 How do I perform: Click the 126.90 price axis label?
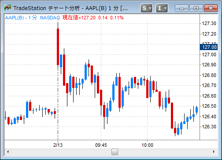(209, 65)
